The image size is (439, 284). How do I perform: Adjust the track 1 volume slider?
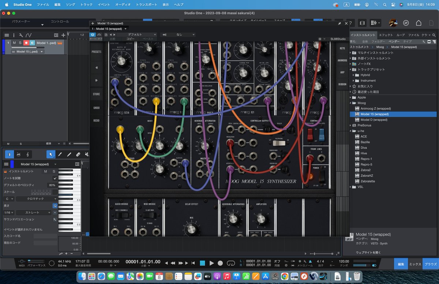[28, 48]
